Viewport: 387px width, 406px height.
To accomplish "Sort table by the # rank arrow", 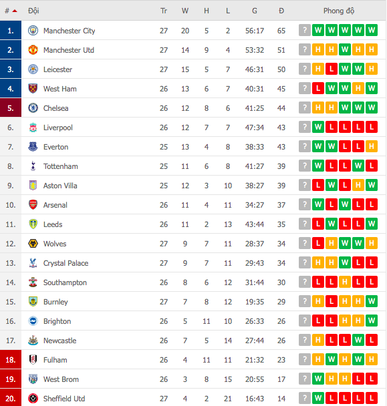I will coord(15,11).
